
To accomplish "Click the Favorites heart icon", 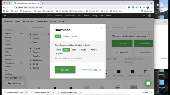I will point(6,78).
